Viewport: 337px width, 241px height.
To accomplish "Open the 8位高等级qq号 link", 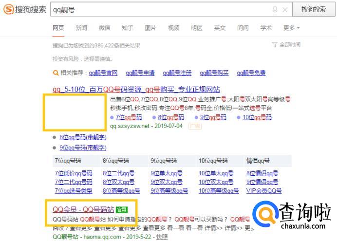I will [x=121, y=191].
